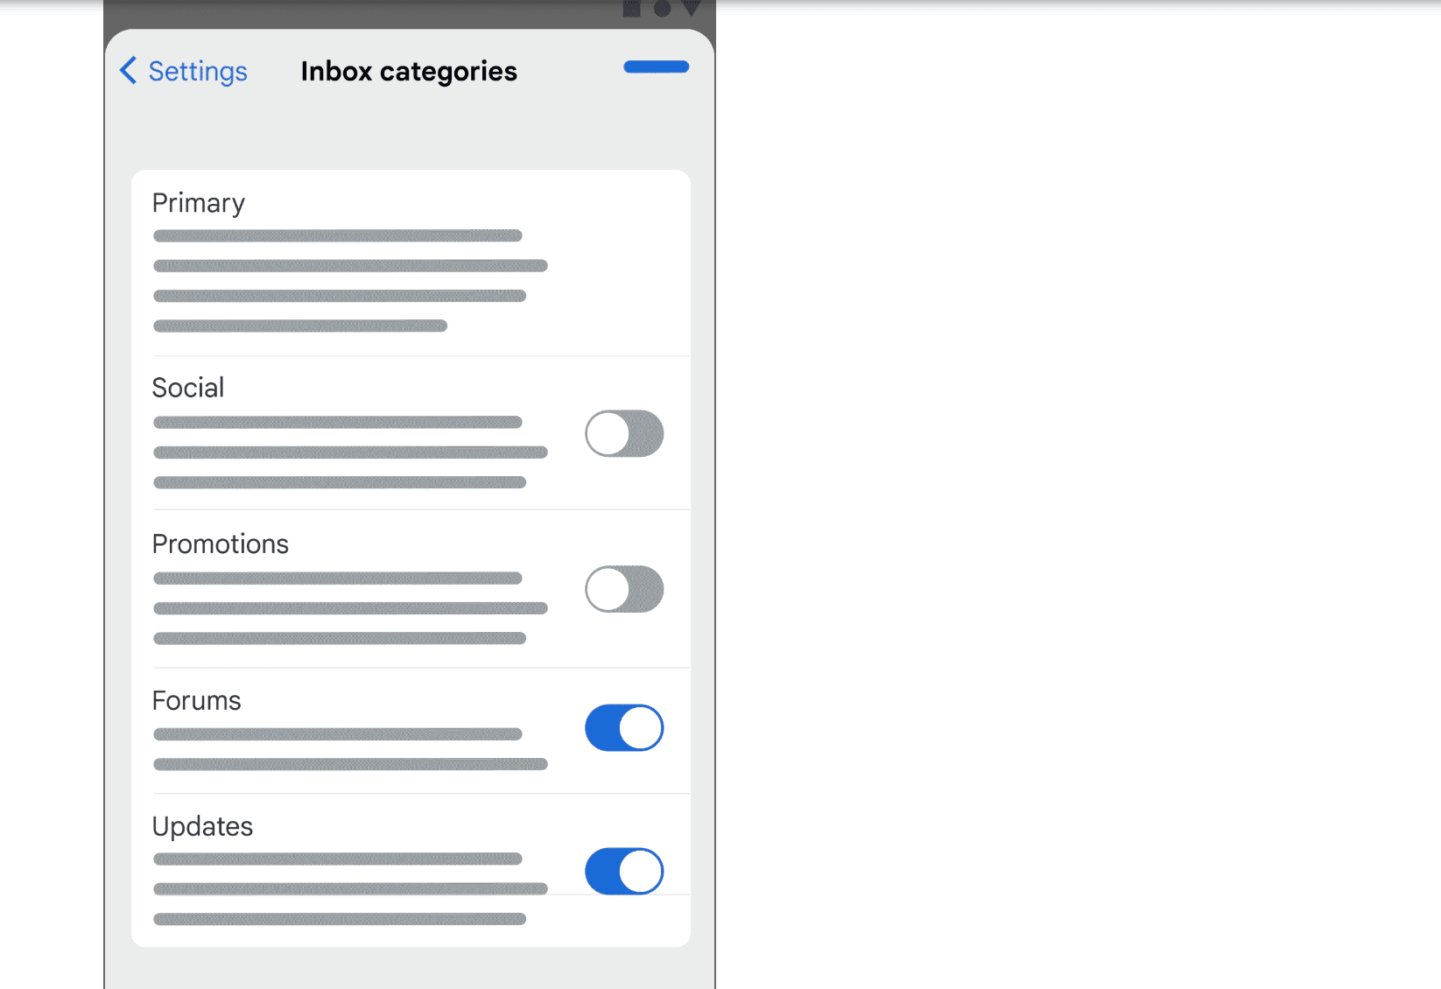Click the first description line under Primary
The width and height of the screenshot is (1441, 989).
(x=337, y=235)
